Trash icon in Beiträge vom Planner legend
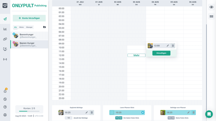The width and height of the screenshot is (216, 121). (193, 113)
